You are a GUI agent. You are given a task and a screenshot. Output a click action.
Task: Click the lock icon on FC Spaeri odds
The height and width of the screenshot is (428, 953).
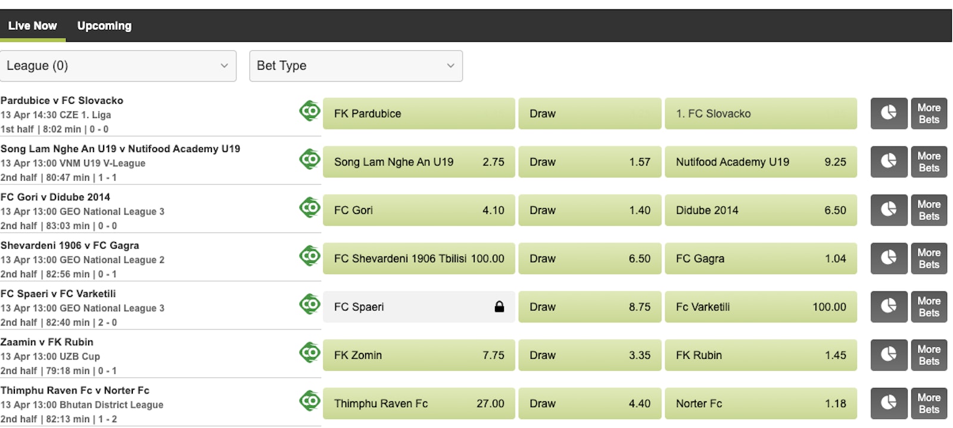pos(499,306)
